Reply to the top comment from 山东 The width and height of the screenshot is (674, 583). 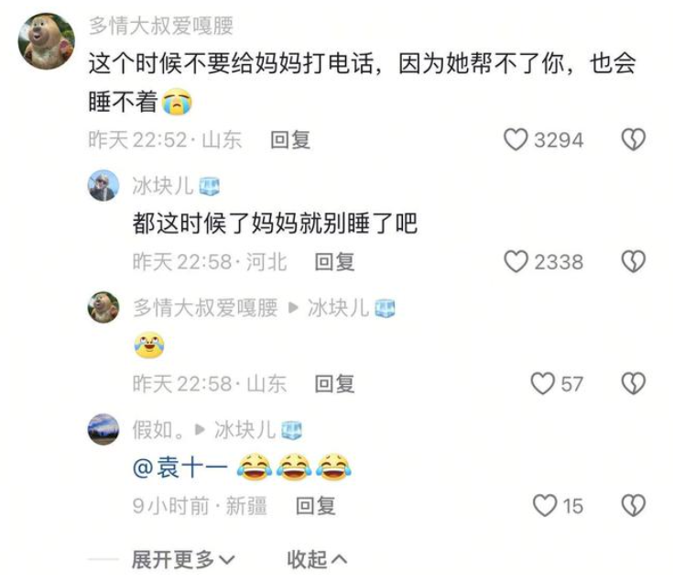290,140
